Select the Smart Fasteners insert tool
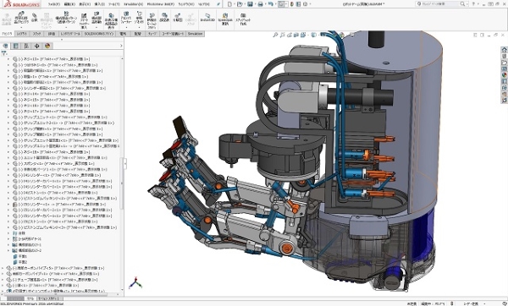508x306 pixels. click(x=84, y=20)
